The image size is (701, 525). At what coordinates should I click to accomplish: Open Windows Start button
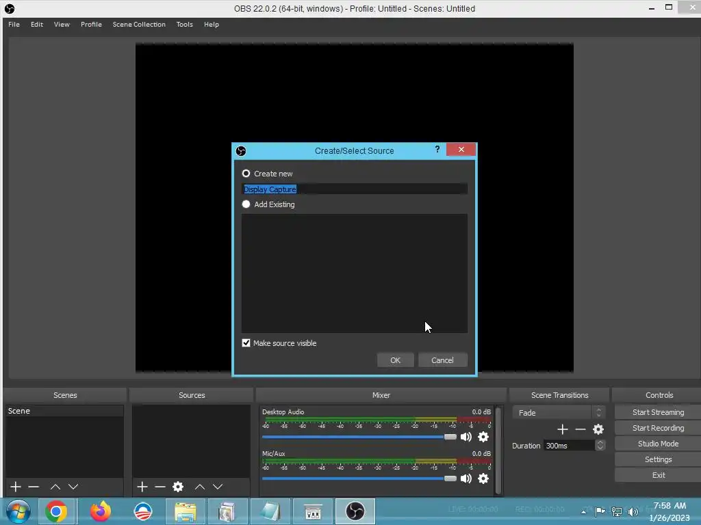(18, 511)
